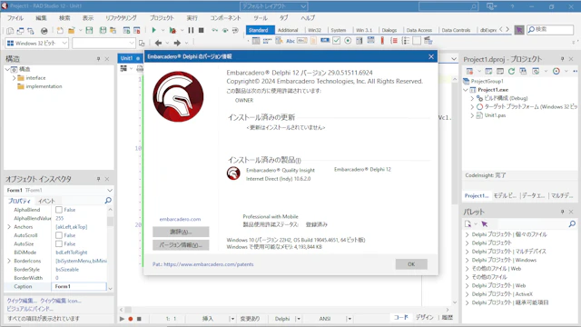The image size is (581, 327).
Task: Switch to the Additional palette tab
Action: tap(288, 30)
